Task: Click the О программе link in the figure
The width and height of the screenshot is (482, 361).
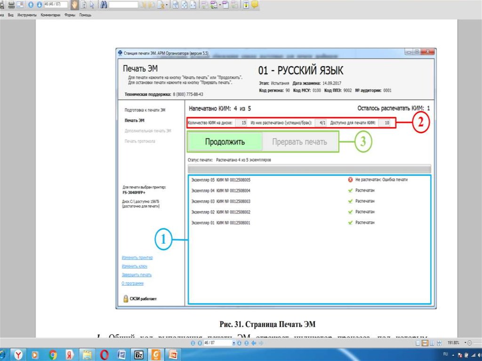Action: (132, 283)
